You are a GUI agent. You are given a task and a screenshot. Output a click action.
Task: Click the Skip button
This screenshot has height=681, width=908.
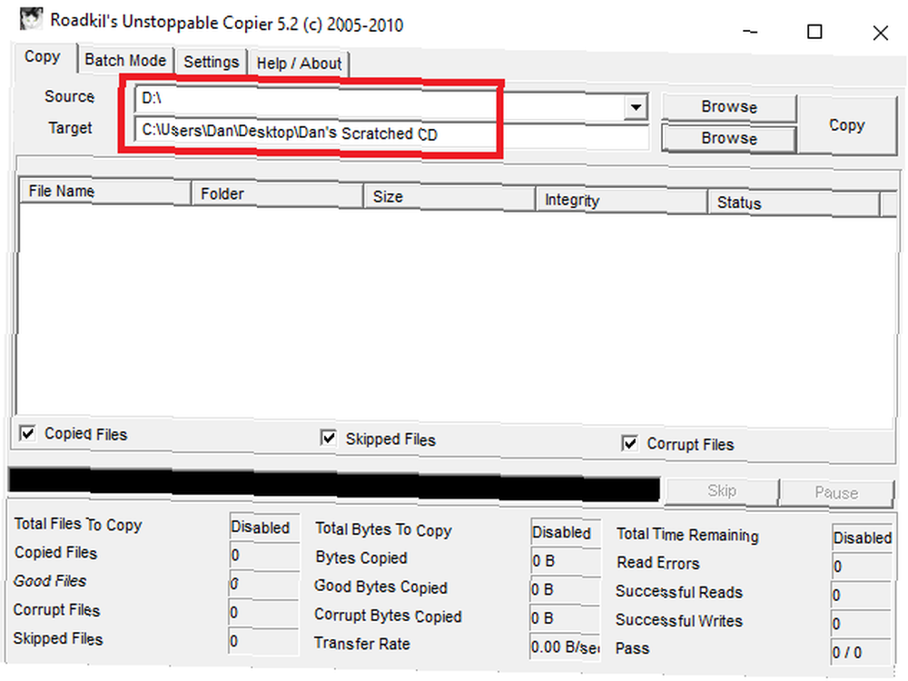click(722, 491)
